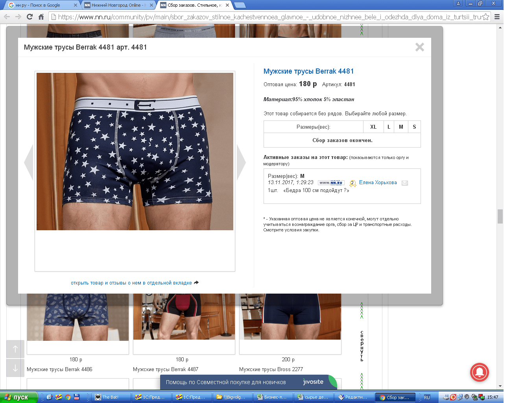Click the medal badge beside Елена Хорькова
The width and height of the screenshot is (513, 403).
pyautogui.click(x=352, y=183)
